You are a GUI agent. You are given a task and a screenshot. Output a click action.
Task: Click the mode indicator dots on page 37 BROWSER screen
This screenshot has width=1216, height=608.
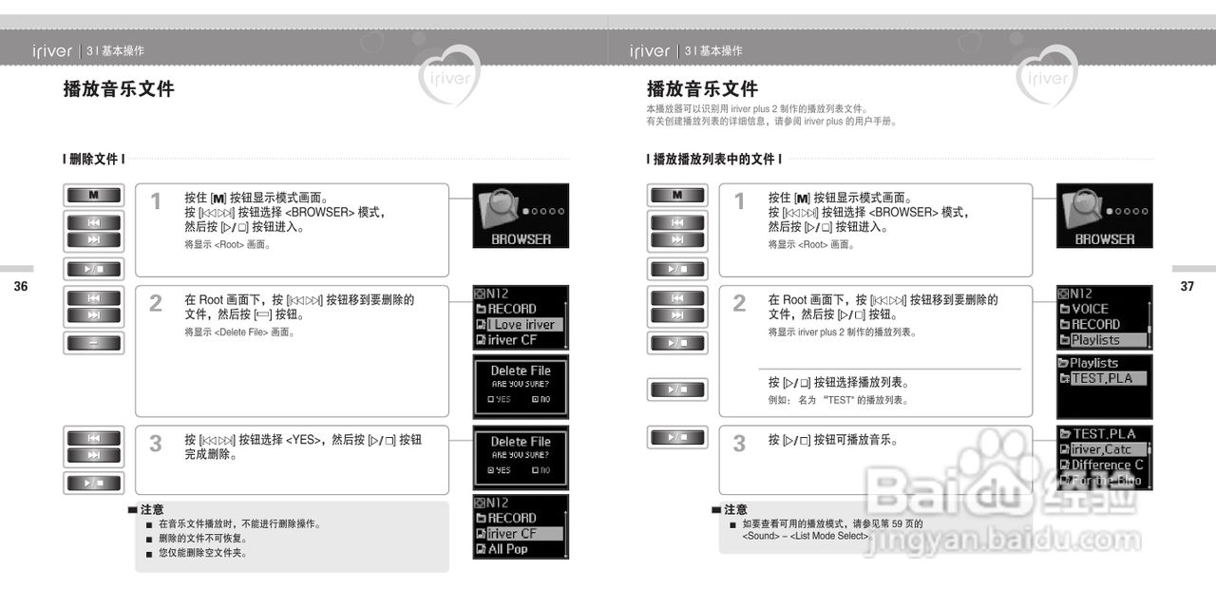coord(1127,211)
